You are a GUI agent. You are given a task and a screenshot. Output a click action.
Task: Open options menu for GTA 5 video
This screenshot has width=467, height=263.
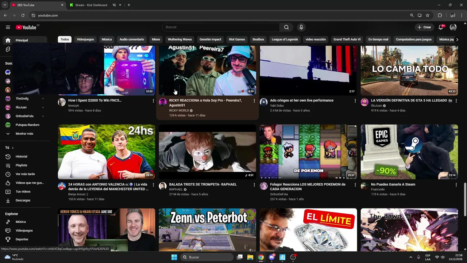456,101
